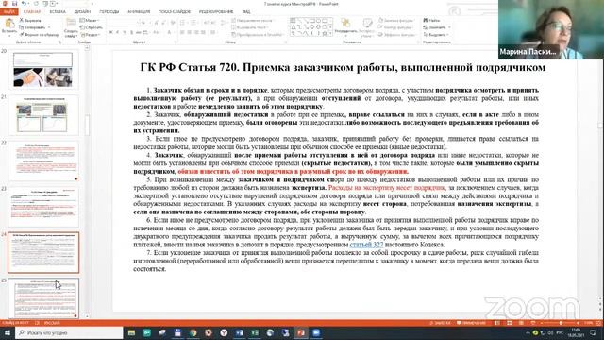The width and height of the screenshot is (604, 340).
Task: Open Эффекты фигуры (Shape Effects) dropdown
Action: 397,35
